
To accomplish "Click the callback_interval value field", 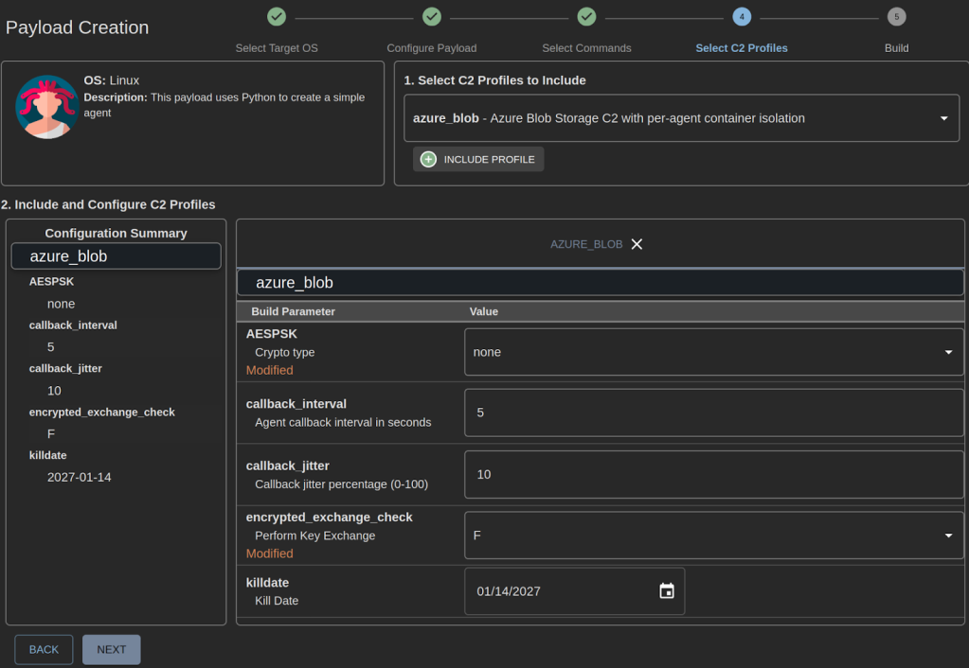I will pos(713,413).
